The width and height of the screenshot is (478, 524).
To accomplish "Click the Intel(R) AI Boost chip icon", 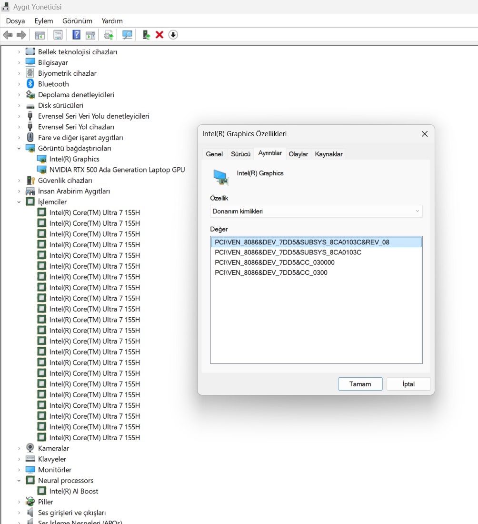I will click(x=41, y=491).
